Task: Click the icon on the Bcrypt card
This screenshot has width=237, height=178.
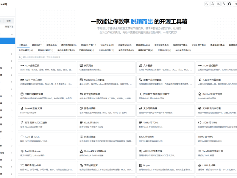Action: 140,165
